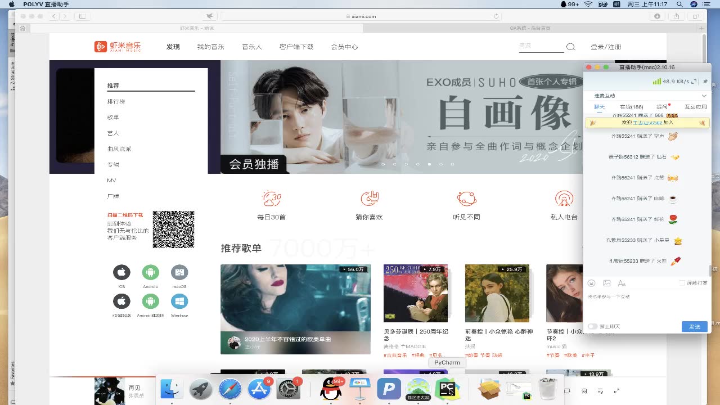720x405 pixels.
Task: Click the search magnifier icon on Xiami
Action: (x=571, y=47)
